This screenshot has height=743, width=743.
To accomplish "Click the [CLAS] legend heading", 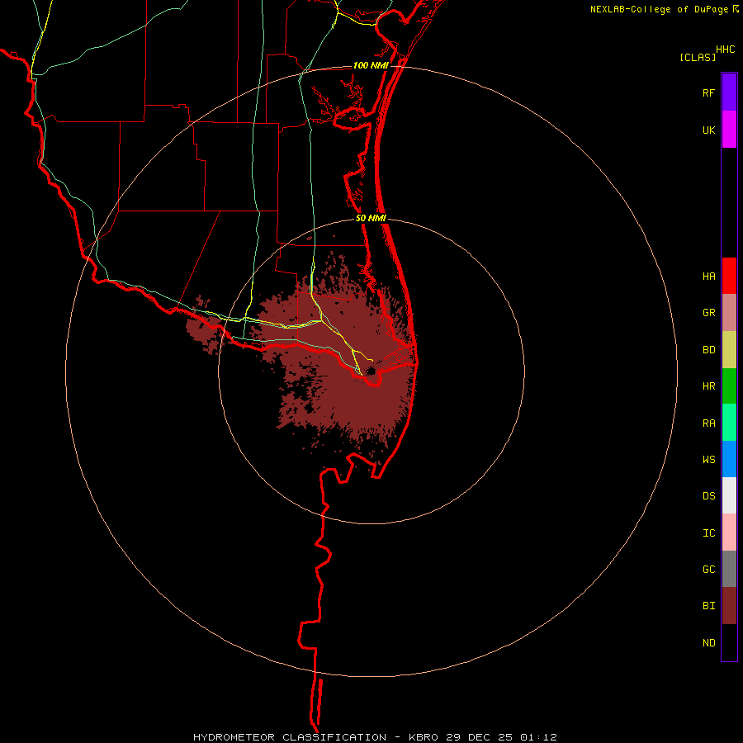I will click(x=698, y=57).
